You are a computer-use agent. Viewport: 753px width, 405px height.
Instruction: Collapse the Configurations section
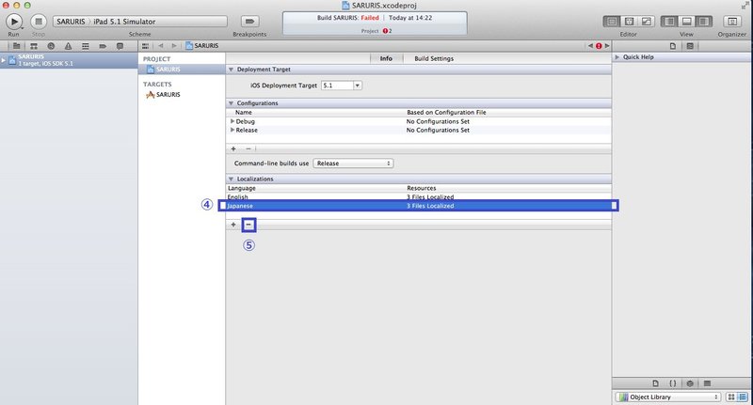coord(231,103)
